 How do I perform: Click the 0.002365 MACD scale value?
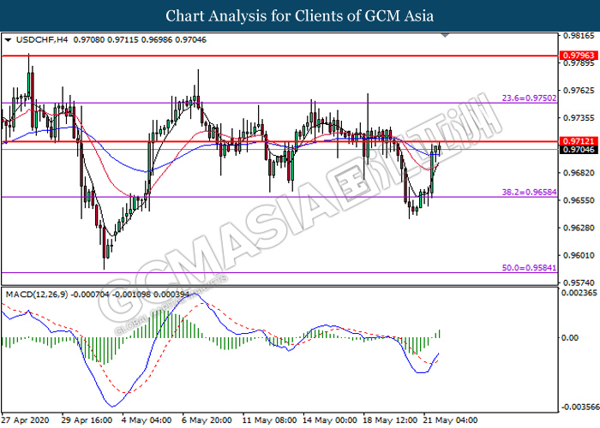pyautogui.click(x=579, y=293)
